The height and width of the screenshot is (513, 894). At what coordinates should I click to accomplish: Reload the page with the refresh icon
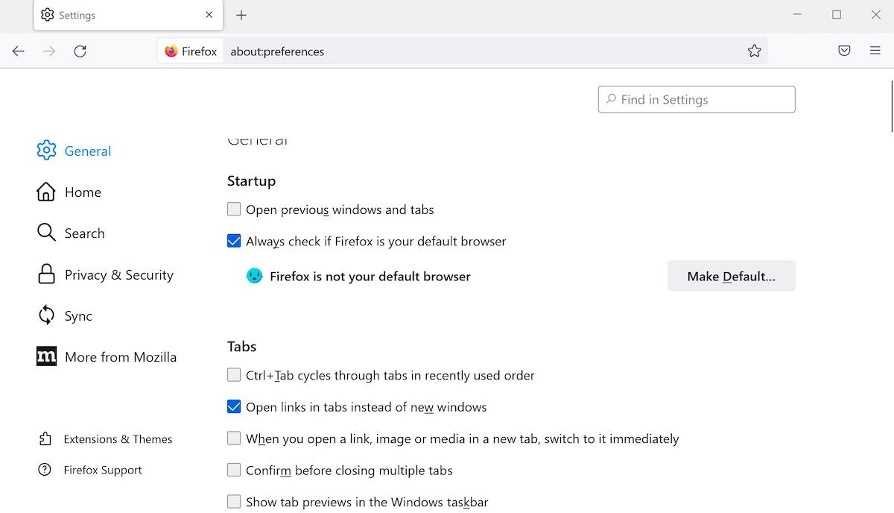(x=80, y=51)
